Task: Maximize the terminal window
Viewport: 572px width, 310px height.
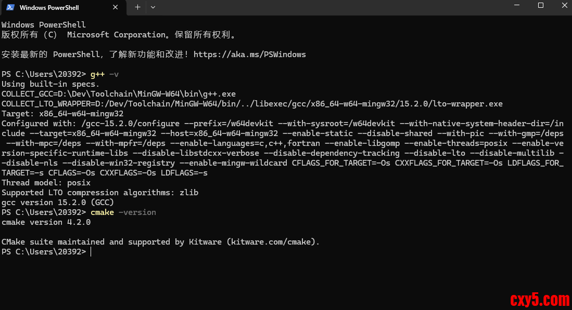Action: (541, 6)
